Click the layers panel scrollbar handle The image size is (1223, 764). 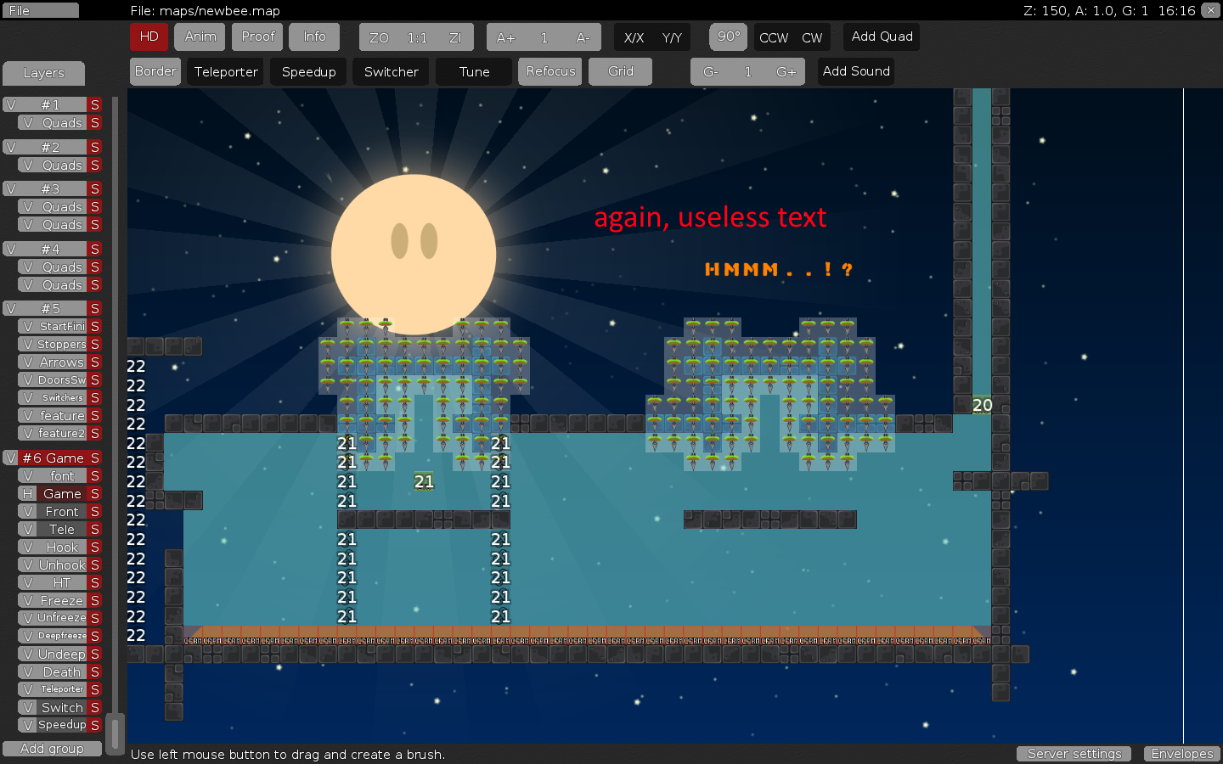(116, 730)
